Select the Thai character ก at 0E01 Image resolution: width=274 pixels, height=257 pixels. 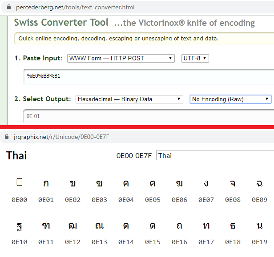(x=46, y=184)
